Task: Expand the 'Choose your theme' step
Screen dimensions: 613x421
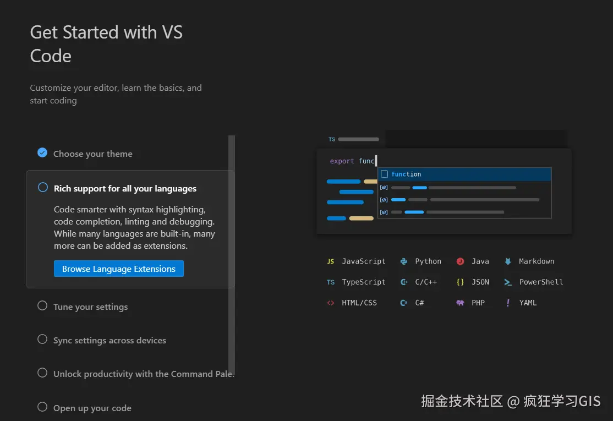Action: [x=92, y=154]
